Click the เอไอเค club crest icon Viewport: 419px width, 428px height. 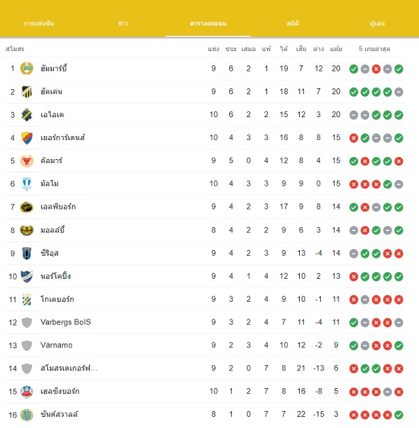coord(27,115)
